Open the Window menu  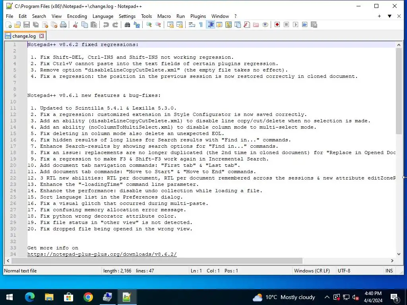pos(220,16)
